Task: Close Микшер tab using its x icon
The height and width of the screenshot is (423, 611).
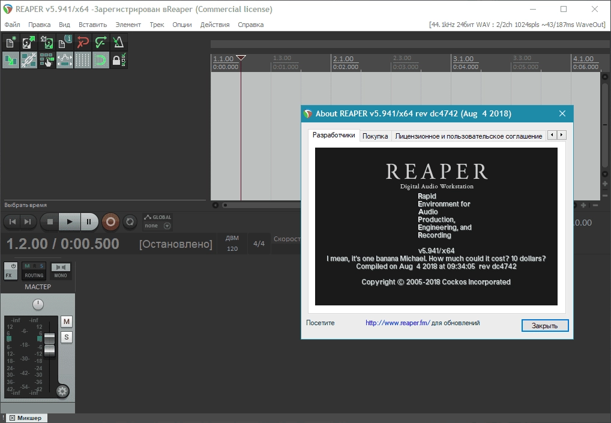Action: (x=12, y=418)
